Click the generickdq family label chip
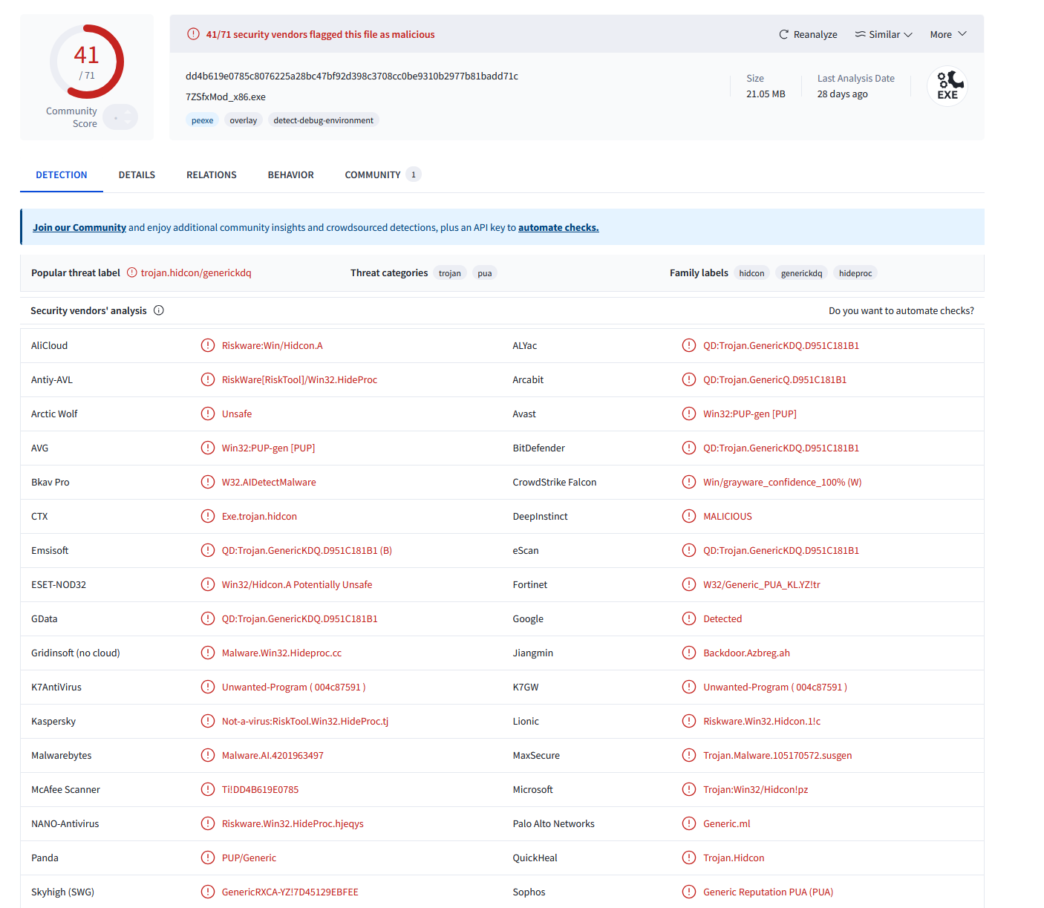Viewport: 1044px width, 908px height. click(x=802, y=273)
